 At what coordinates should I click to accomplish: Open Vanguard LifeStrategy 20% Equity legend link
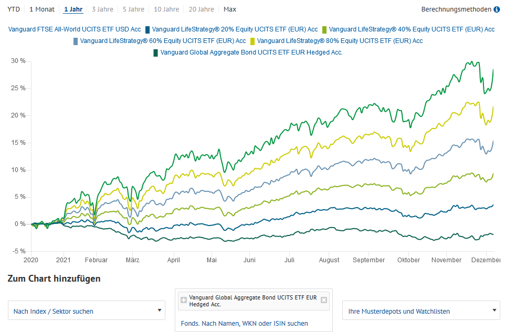pos(235,29)
